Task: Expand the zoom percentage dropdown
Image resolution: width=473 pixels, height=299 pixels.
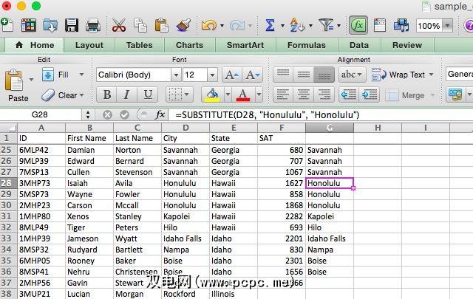Action: pos(448,25)
